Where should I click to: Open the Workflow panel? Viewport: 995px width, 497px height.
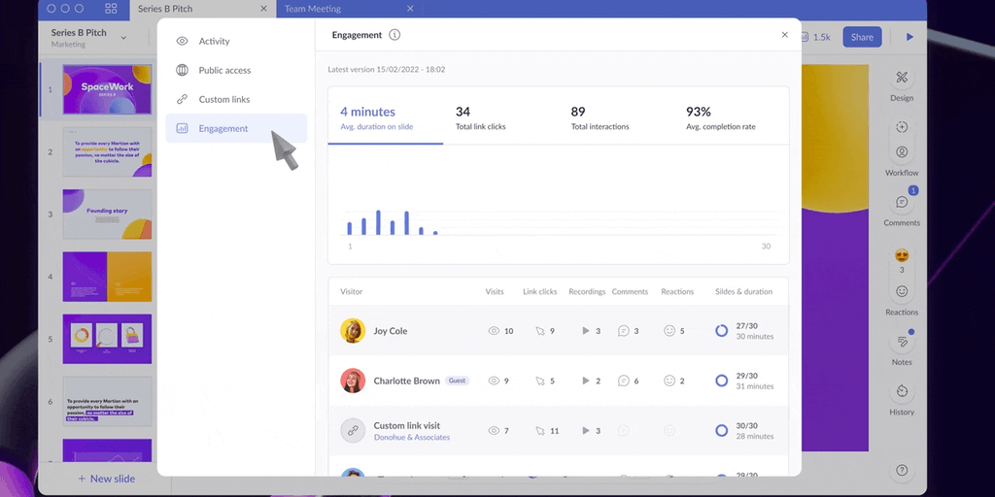click(902, 152)
